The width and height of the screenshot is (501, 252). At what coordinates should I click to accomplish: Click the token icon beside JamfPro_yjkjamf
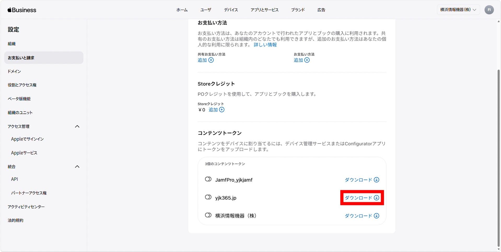(208, 179)
